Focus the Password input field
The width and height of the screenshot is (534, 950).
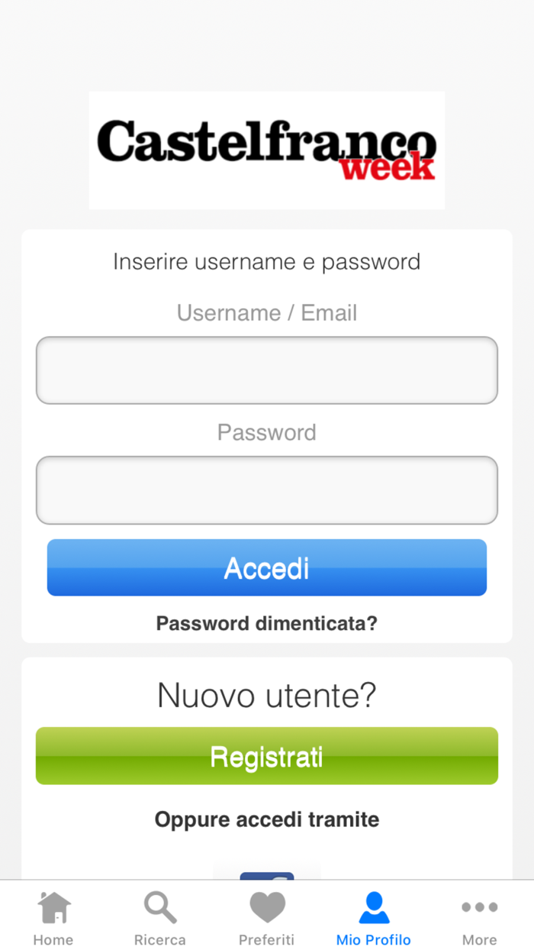(x=267, y=490)
